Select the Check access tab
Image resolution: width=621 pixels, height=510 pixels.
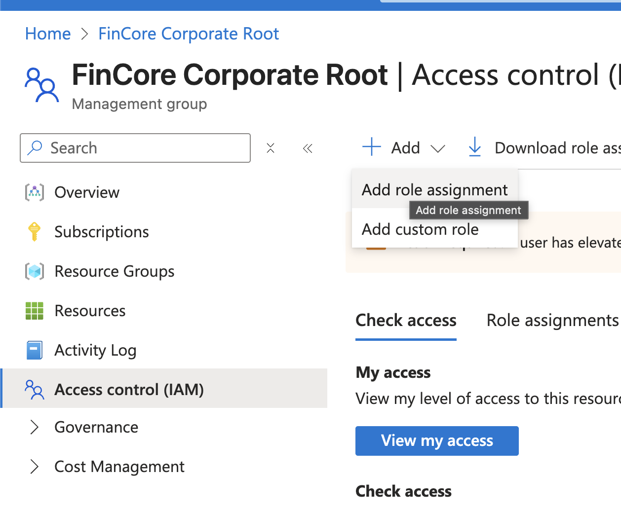(406, 321)
